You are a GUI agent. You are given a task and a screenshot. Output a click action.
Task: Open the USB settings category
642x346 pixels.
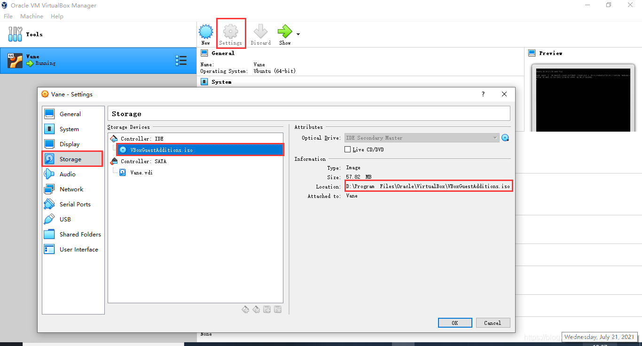[73, 219]
